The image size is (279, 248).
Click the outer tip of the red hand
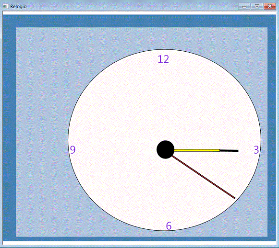click(234, 198)
